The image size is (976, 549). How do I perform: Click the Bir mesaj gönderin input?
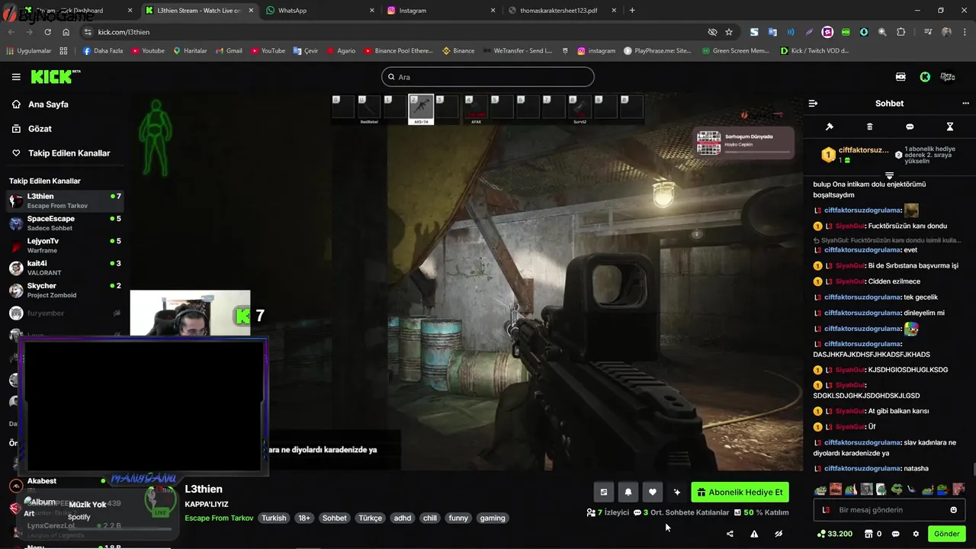(x=890, y=510)
